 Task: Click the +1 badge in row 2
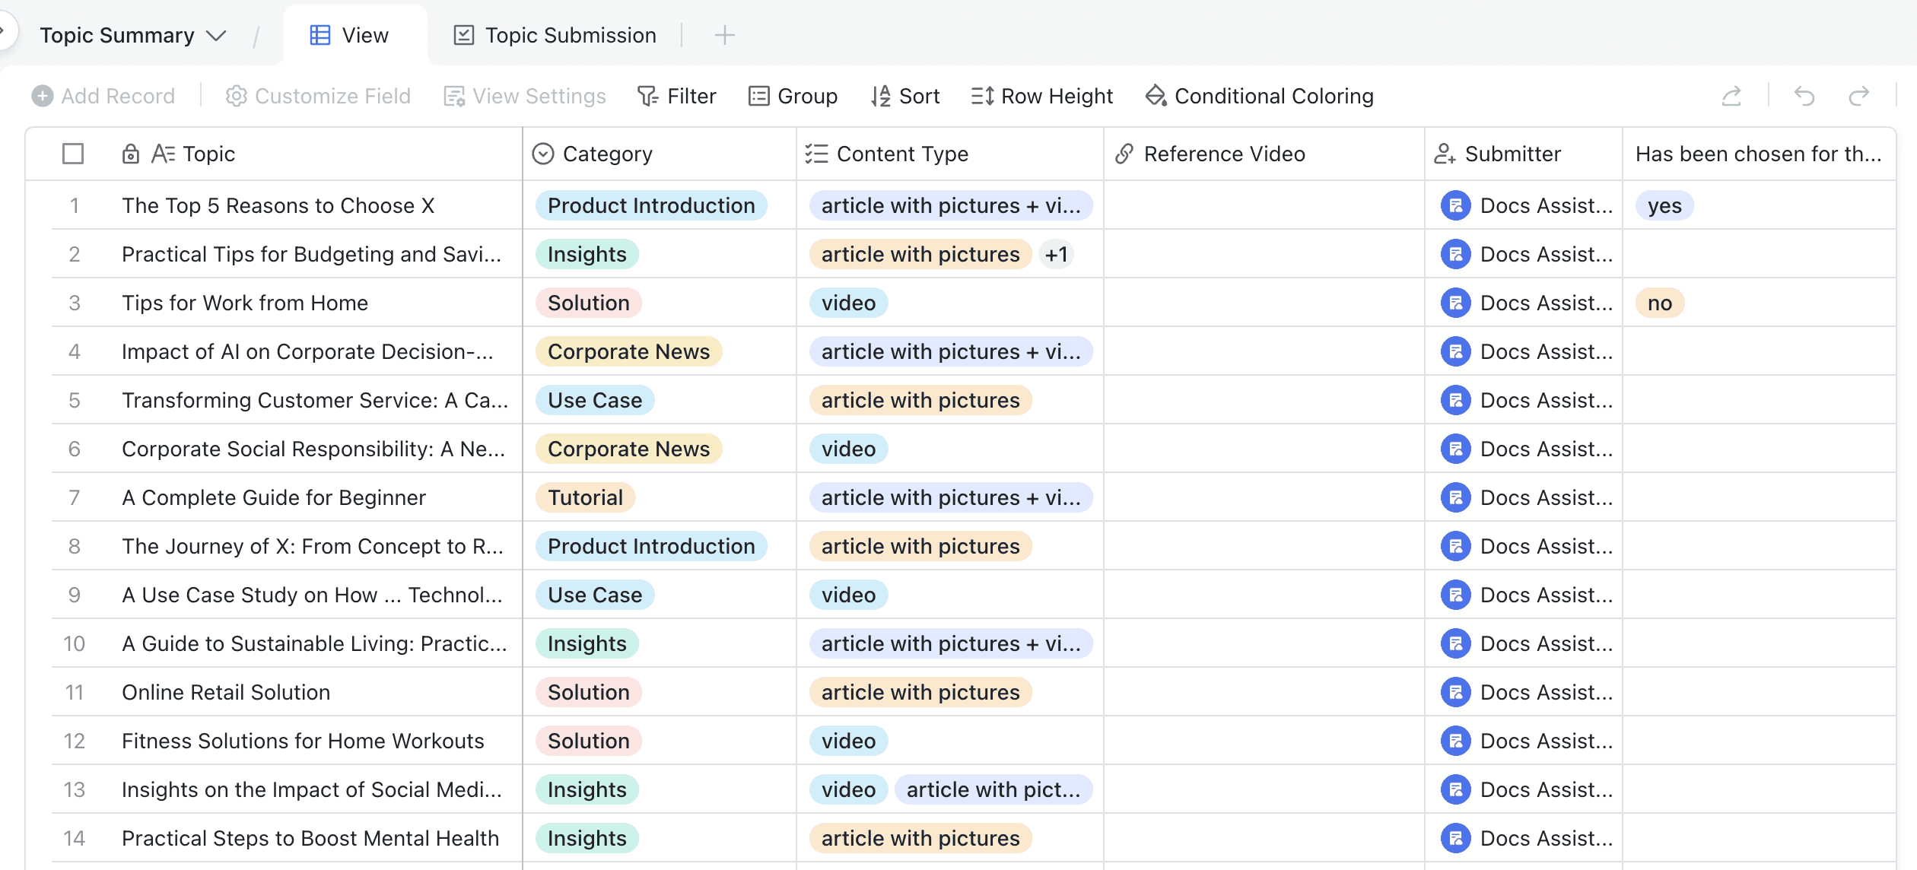pos(1056,254)
